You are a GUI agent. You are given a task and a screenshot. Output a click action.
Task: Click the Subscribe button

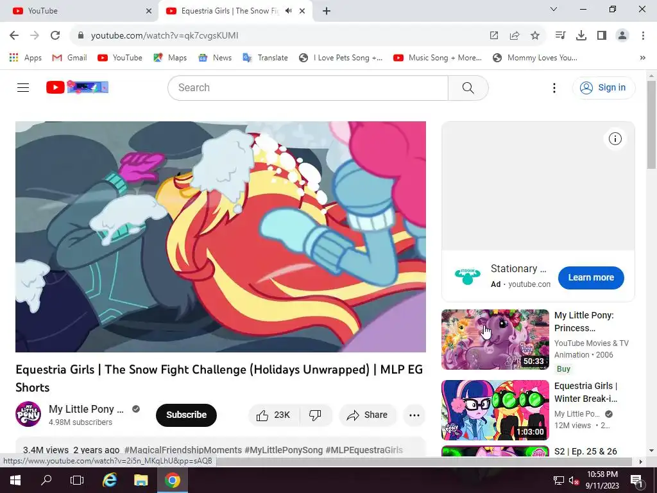(x=187, y=415)
